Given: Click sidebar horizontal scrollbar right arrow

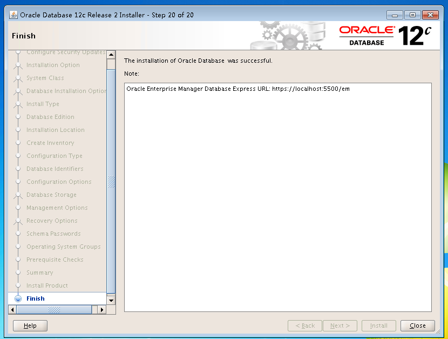Looking at the screenshot, I should tap(102, 310).
